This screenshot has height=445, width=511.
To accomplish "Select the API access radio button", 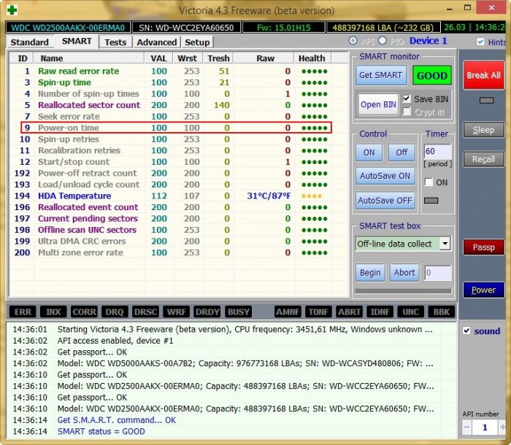I will pos(353,41).
